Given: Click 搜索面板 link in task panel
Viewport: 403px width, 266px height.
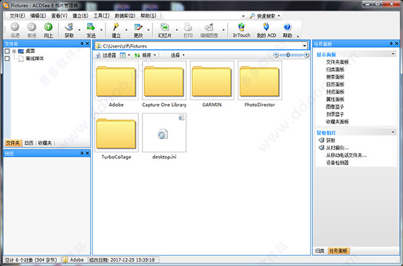Looking at the screenshot, I should click(335, 77).
